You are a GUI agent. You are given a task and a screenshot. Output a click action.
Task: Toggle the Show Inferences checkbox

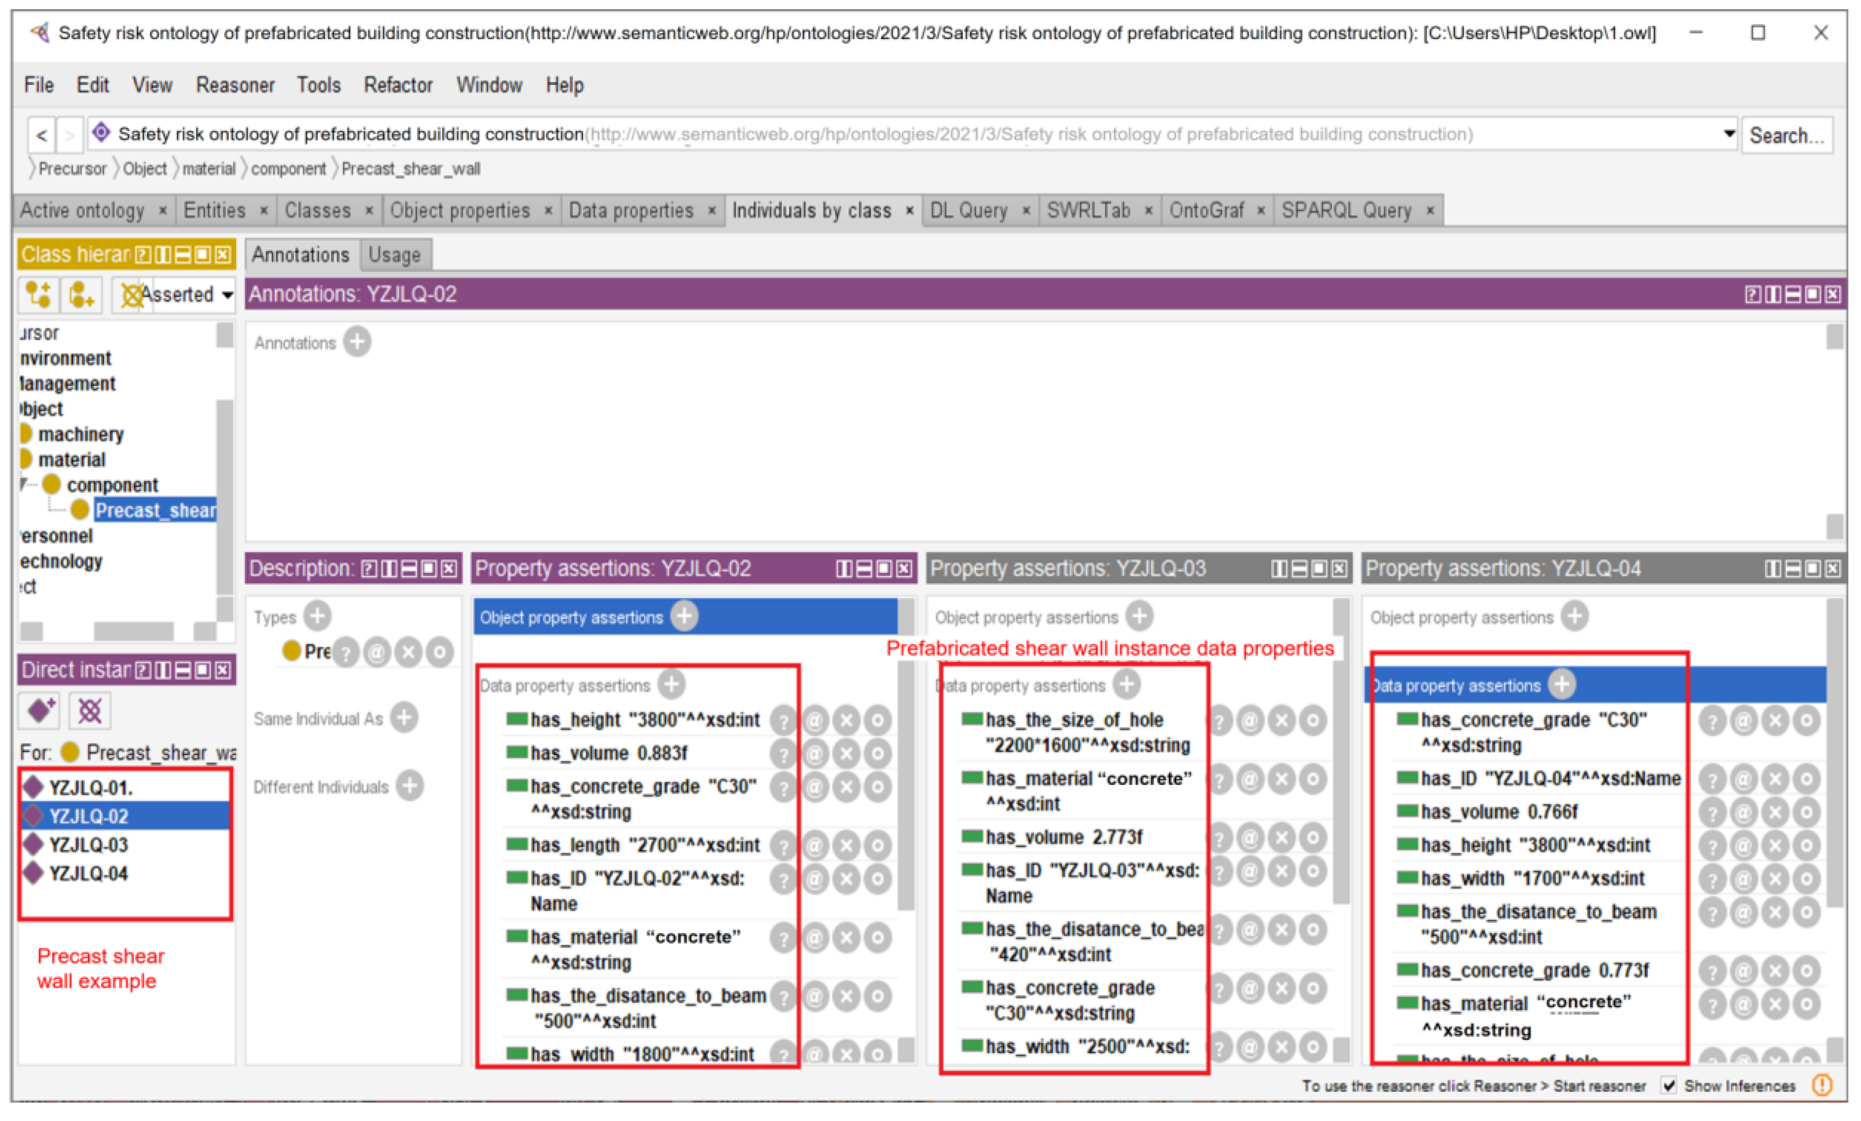click(x=1669, y=1085)
